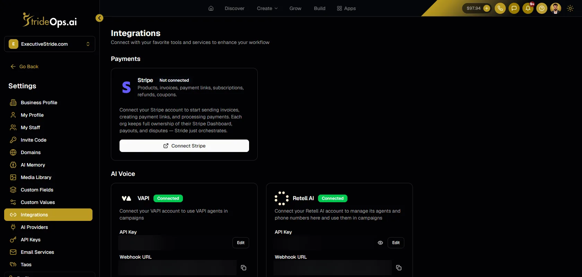Edit the Retell AI API key

pyautogui.click(x=396, y=243)
